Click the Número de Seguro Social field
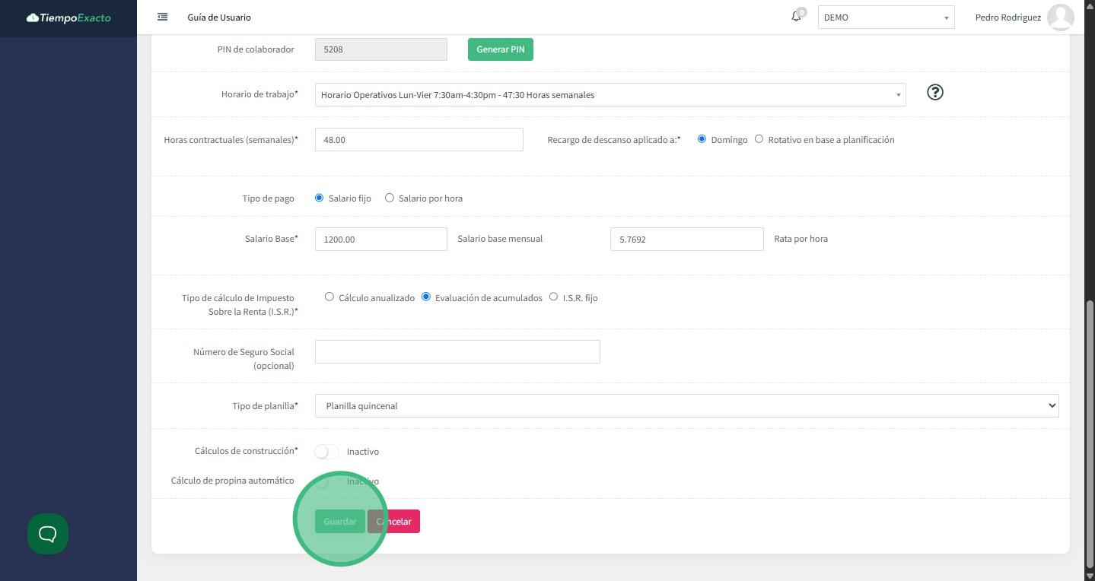The width and height of the screenshot is (1095, 581). (x=457, y=351)
